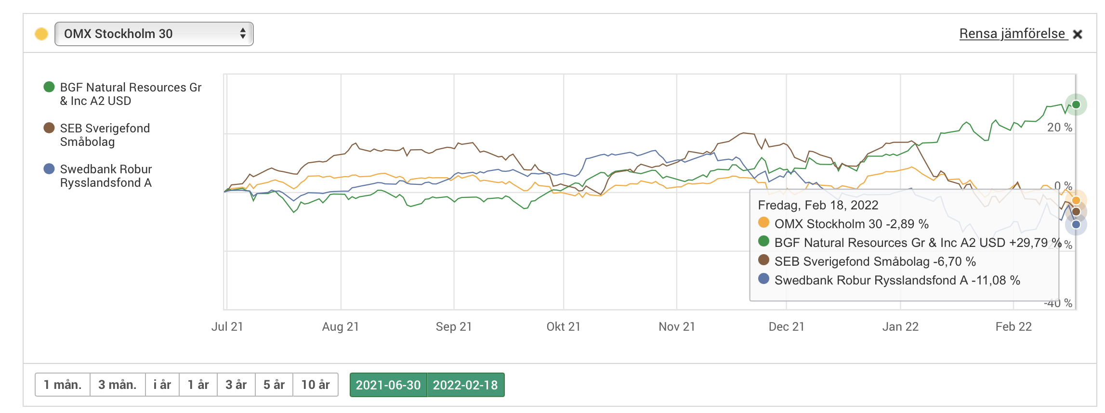Open the OMX Stockholm 30 dropdown
This screenshot has width=1105, height=413.
153,34
